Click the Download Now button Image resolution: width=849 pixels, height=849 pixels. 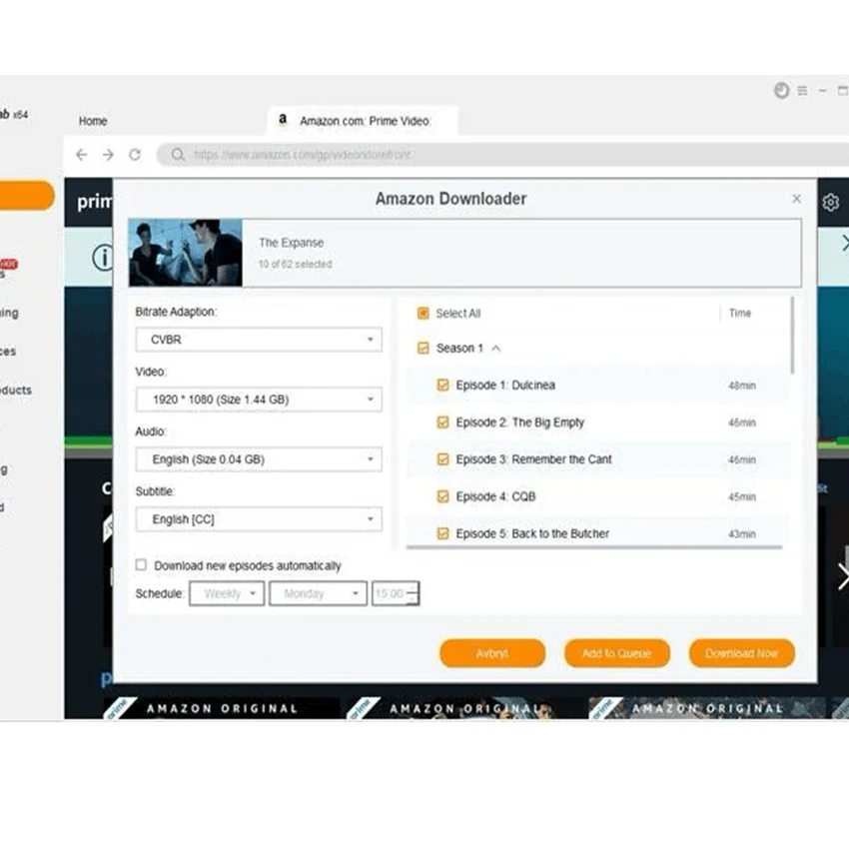click(x=742, y=653)
